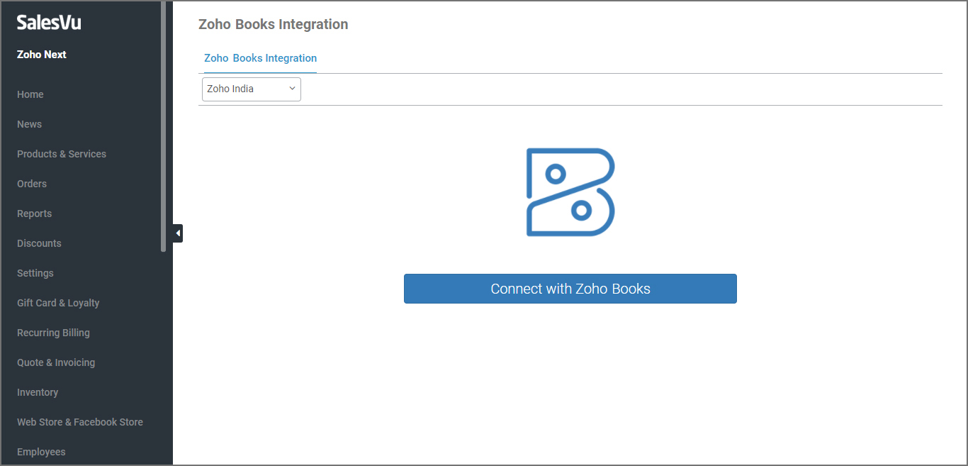The image size is (968, 466).
Task: Open Products & Services menu item
Action: (62, 154)
